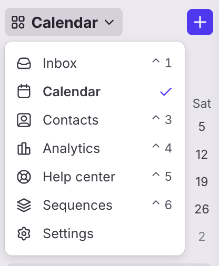
Task: Choose Contacts in the menu
Action: pyautogui.click(x=95, y=120)
